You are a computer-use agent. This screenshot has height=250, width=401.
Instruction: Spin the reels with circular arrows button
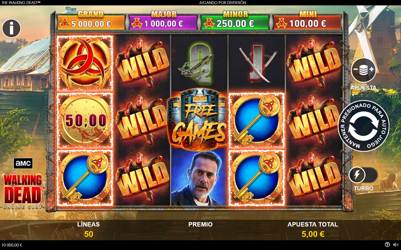coord(363,126)
